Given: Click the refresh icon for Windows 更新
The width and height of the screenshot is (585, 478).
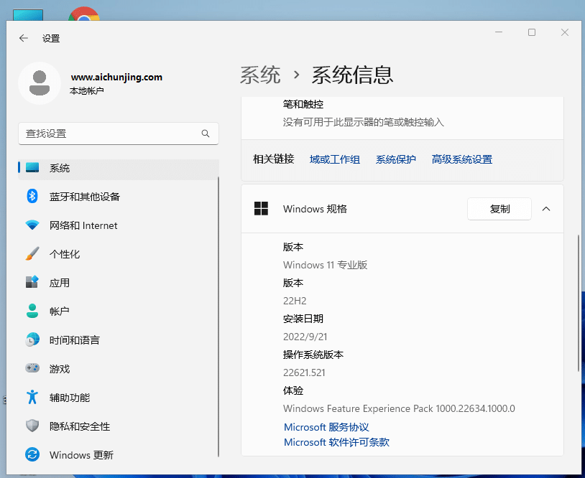Looking at the screenshot, I should pyautogui.click(x=32, y=454).
